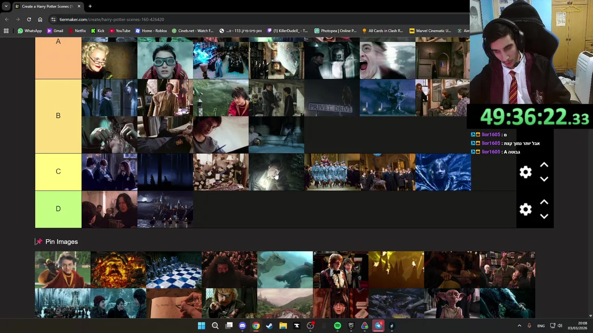Screen dimensions: 593x333
Task: Open the Photopea bookmark
Action: (x=335, y=31)
